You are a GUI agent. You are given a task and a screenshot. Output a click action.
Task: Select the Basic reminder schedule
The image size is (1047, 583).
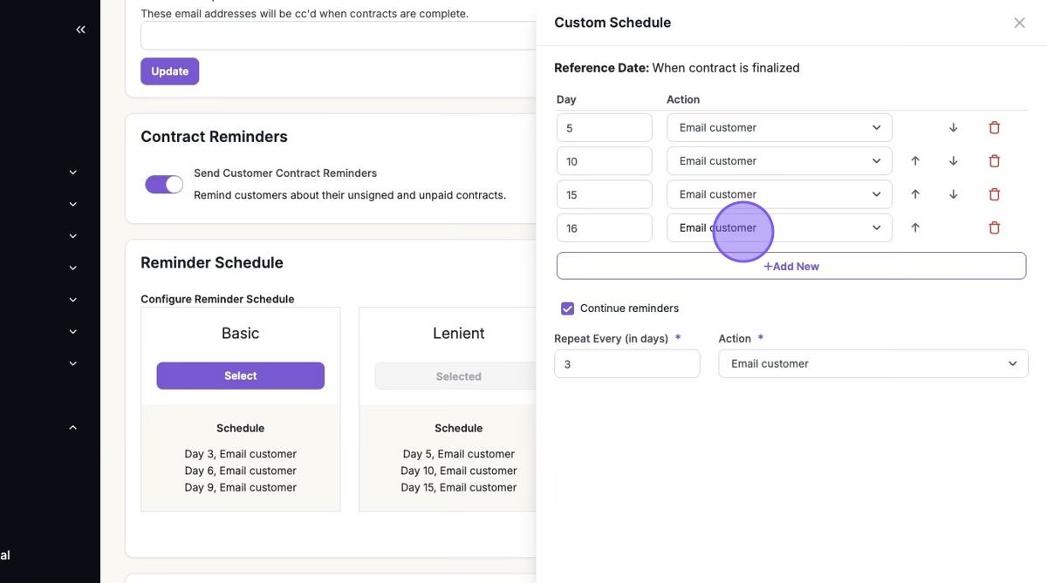[x=240, y=376]
